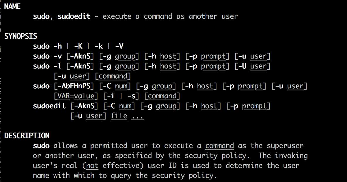Click the underlined "file" argument
The width and height of the screenshot is (347, 182).
[x=119, y=116]
